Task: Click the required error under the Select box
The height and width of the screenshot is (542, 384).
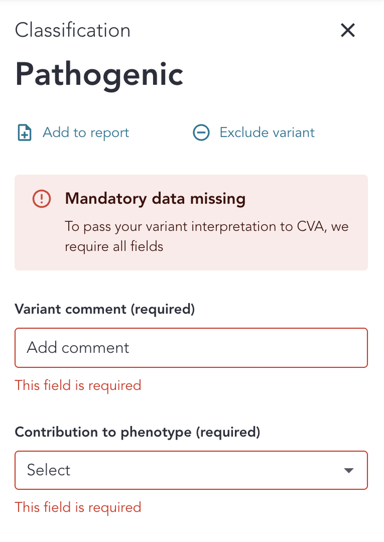Action: click(78, 507)
